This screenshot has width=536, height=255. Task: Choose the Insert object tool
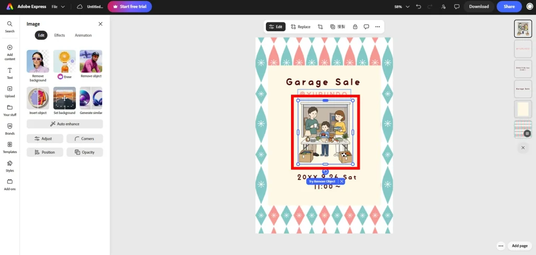[x=38, y=101]
